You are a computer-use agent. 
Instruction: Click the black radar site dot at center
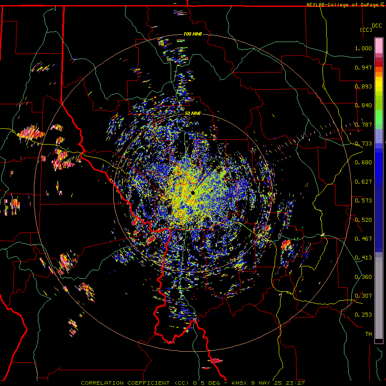tap(193, 193)
